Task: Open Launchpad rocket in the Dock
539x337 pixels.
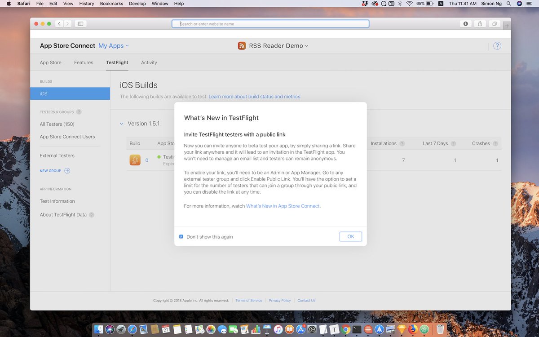Action: 121,329
